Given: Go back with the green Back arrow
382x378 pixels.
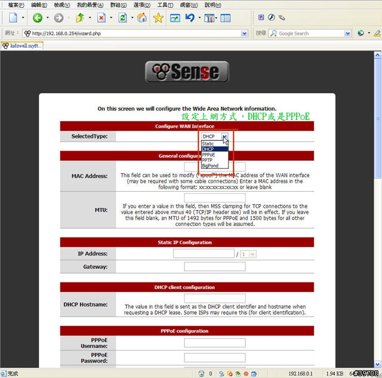Looking at the screenshot, I should pos(38,18).
